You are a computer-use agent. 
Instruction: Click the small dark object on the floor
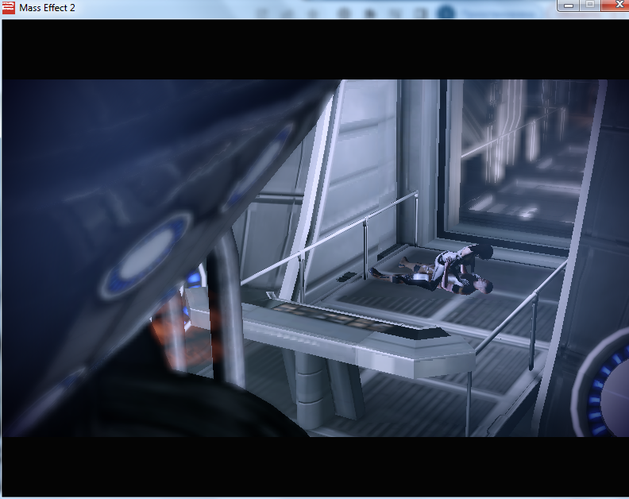tap(346, 277)
